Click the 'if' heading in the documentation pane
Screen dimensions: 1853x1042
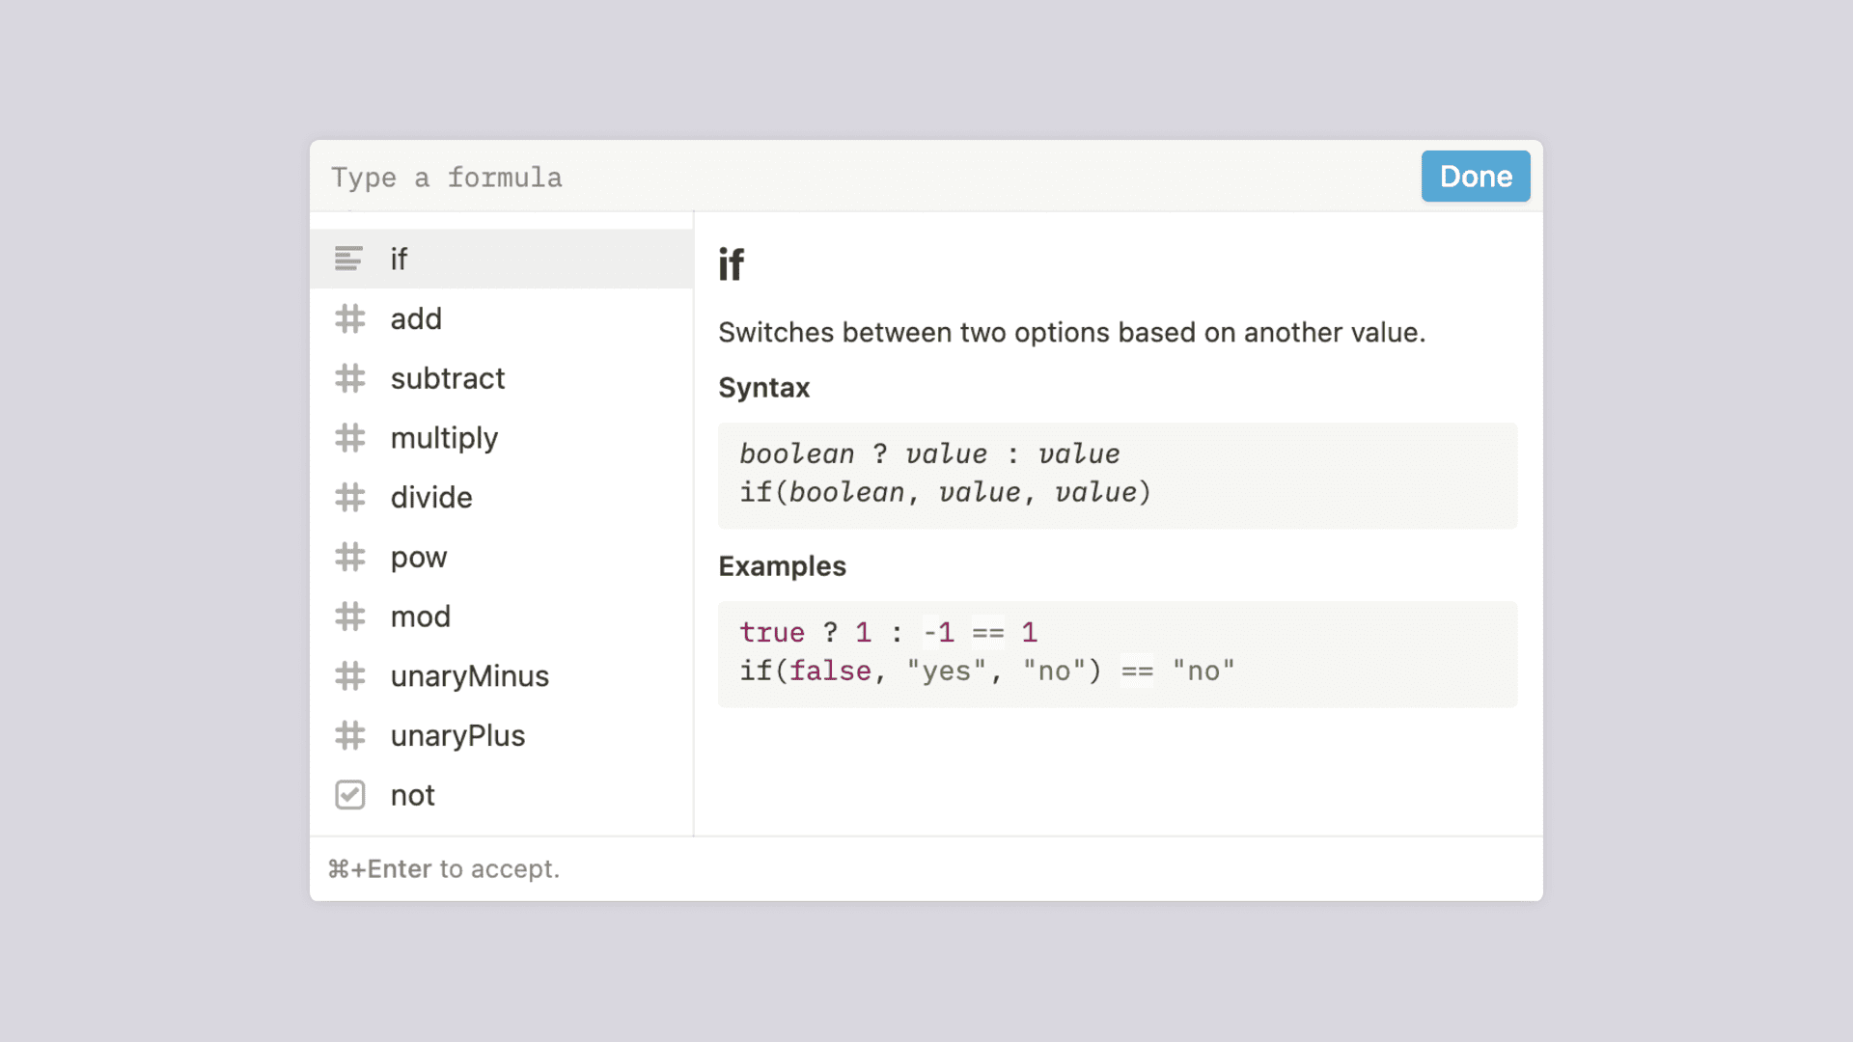732,264
